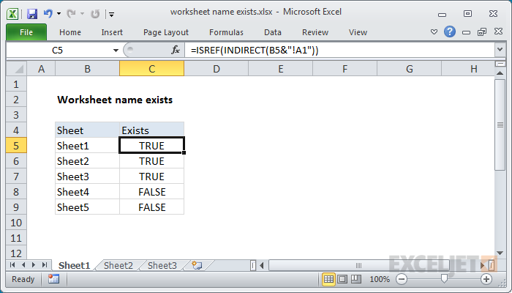This screenshot has width=512, height=293.
Task: Open the Review tab
Action: pos(315,32)
